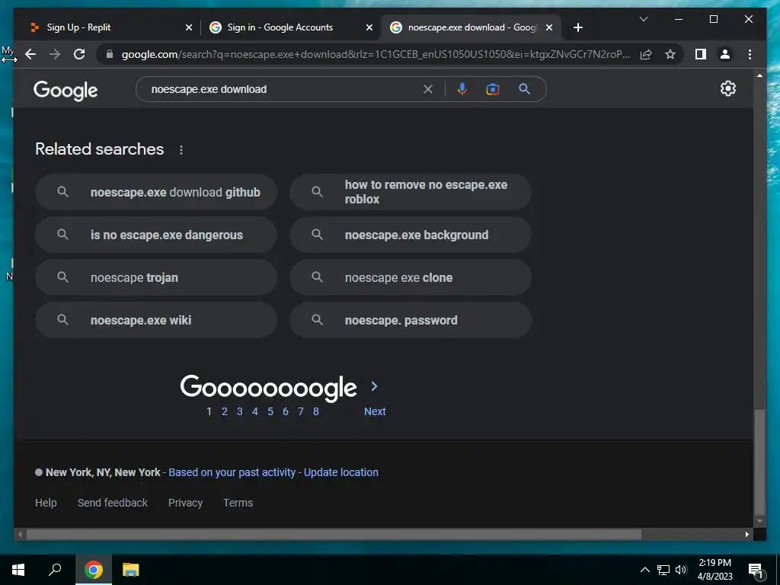
Task: Open the Help footer link
Action: pyautogui.click(x=46, y=503)
